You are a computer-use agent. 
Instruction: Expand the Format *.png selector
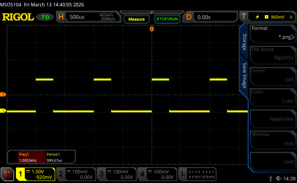(272, 33)
